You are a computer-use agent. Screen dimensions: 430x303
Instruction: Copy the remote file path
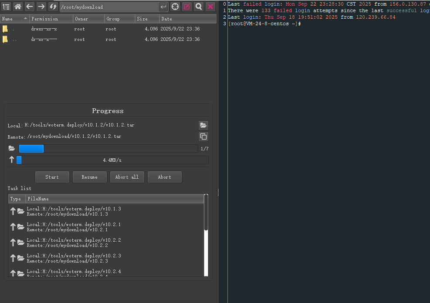pyautogui.click(x=203, y=137)
